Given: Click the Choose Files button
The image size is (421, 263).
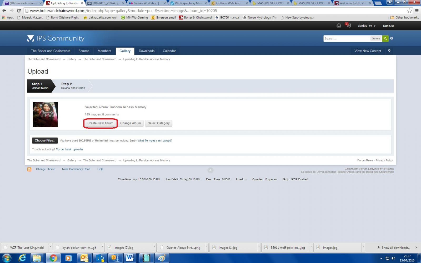Looking at the screenshot, I should pyautogui.click(x=45, y=140).
